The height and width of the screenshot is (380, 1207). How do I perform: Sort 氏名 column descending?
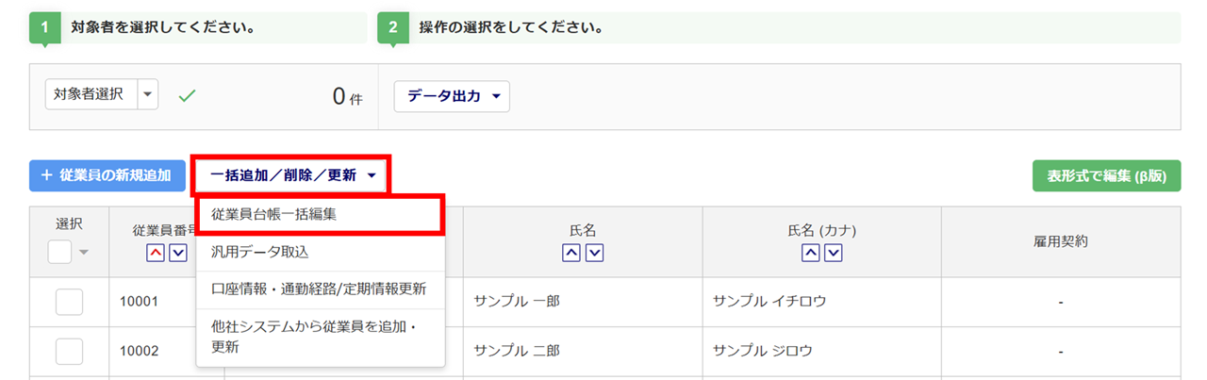coord(594,253)
